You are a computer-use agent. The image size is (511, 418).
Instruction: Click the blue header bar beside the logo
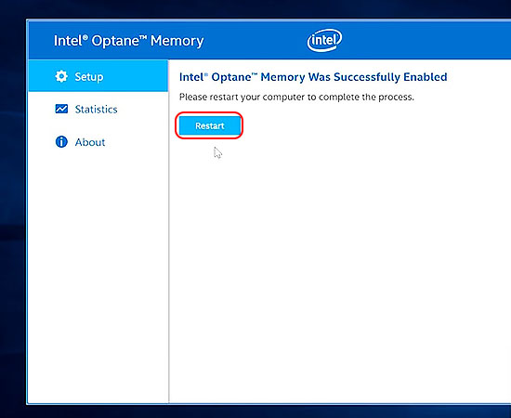[424, 40]
